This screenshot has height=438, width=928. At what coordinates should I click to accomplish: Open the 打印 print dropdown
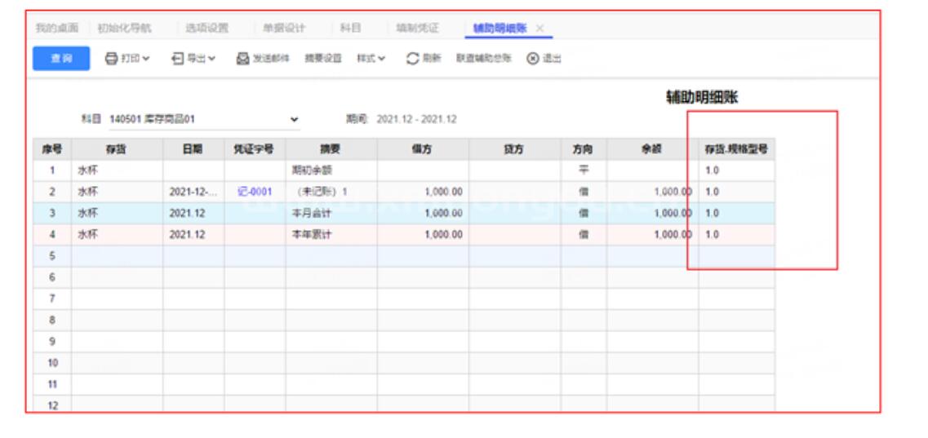tap(127, 59)
